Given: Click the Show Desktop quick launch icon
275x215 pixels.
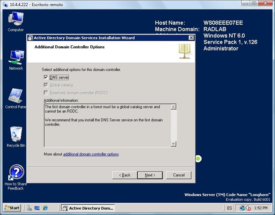Looking at the screenshot, I should (37, 208).
